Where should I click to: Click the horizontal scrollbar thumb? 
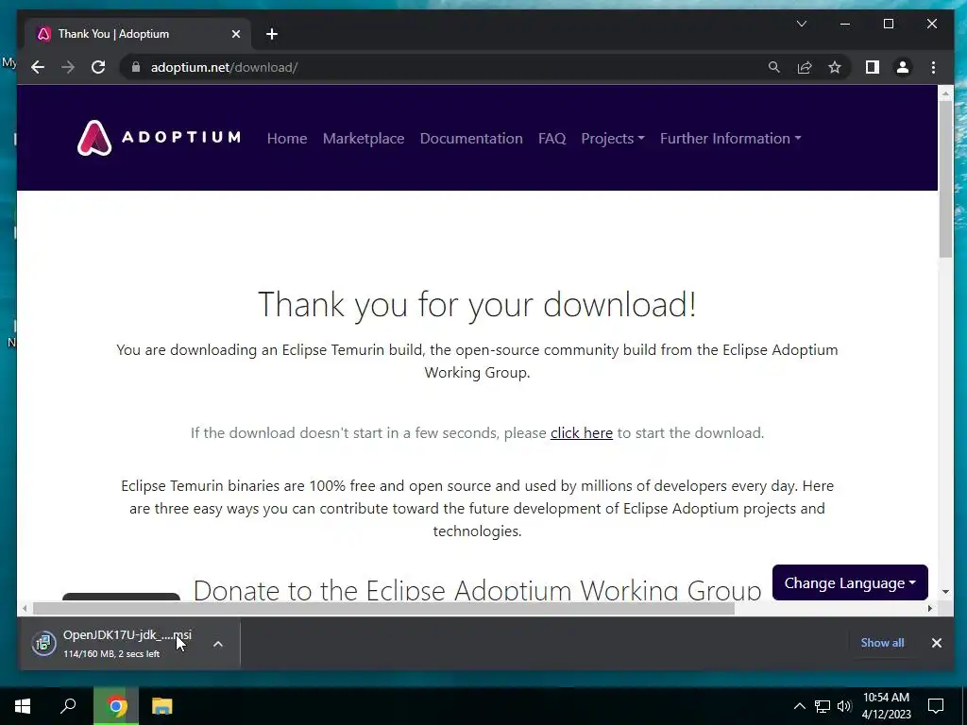[x=383, y=609]
